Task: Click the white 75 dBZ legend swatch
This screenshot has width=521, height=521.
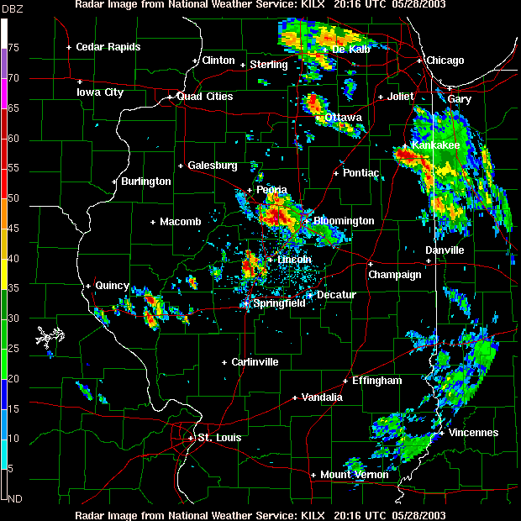Action: click(x=4, y=34)
